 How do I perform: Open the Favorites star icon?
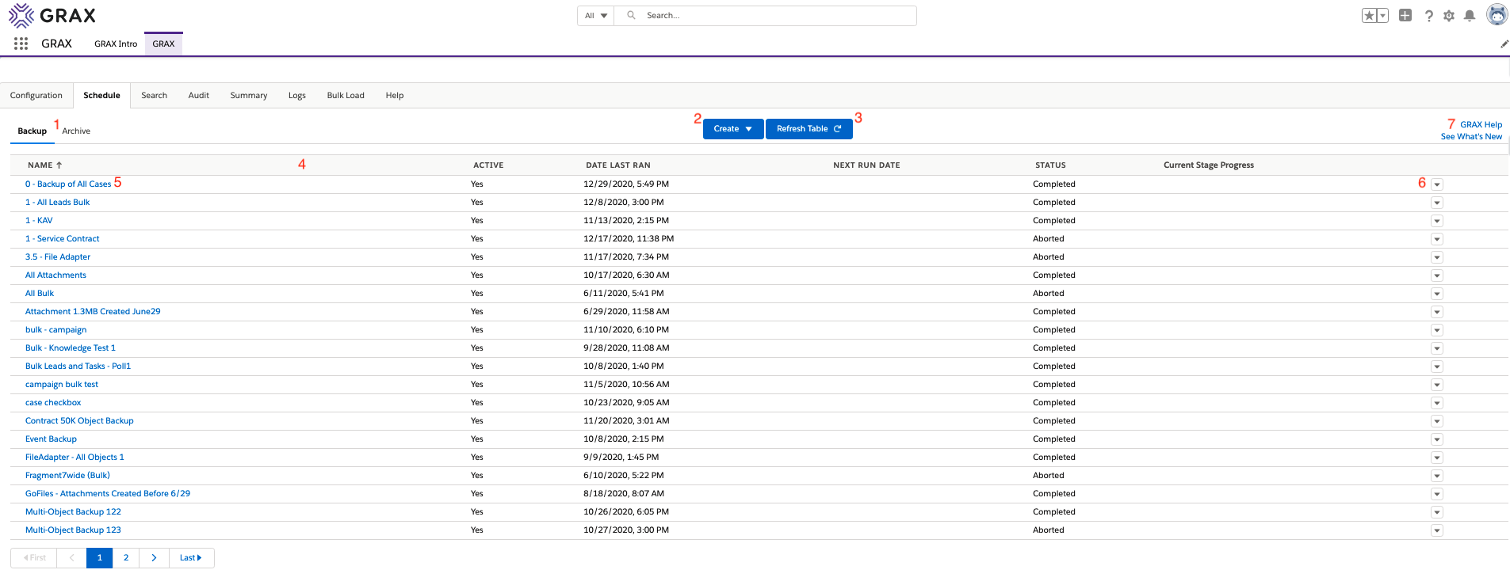pos(1369,16)
